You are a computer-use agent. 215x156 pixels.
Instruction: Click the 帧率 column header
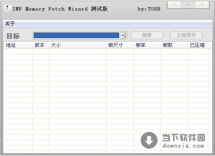(x=147, y=45)
